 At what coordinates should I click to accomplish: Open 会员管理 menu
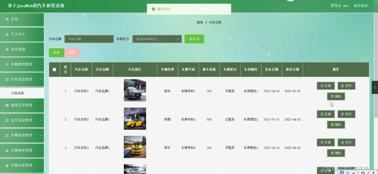(22, 49)
